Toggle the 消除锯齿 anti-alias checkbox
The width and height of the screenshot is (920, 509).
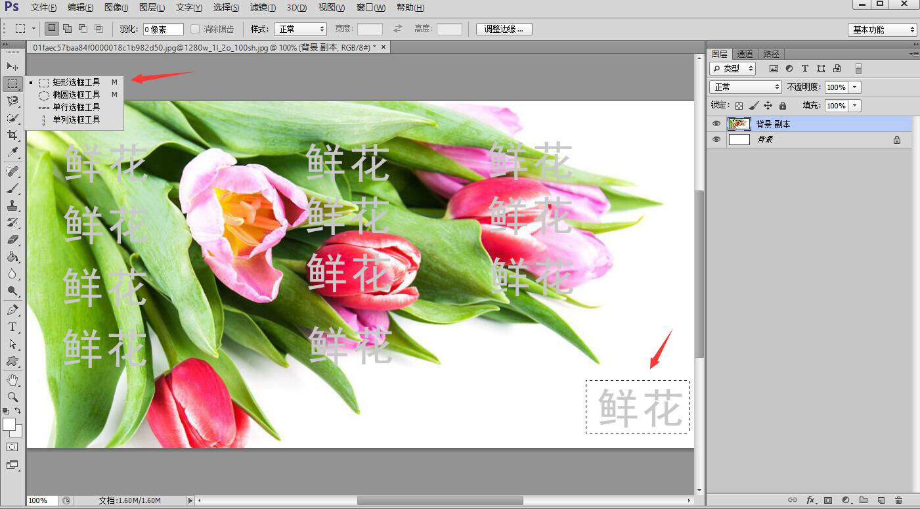tap(195, 29)
